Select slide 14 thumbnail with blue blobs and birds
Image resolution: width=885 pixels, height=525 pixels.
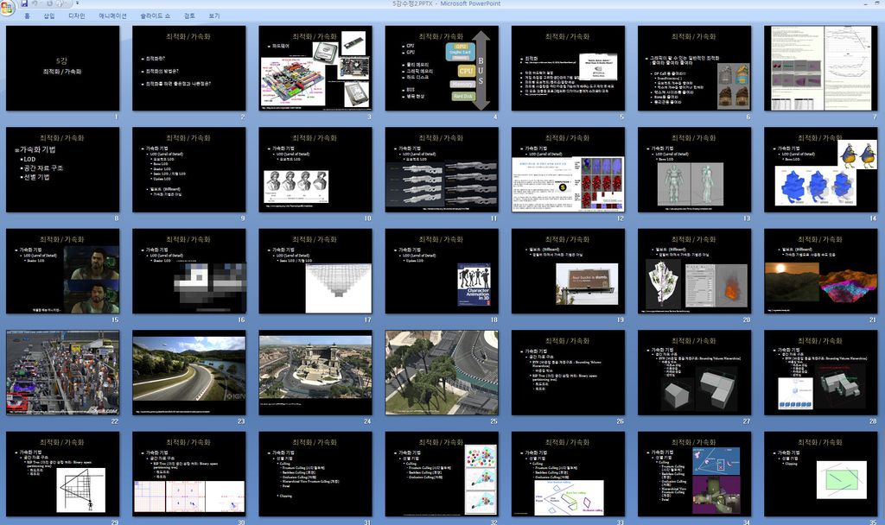pyautogui.click(x=821, y=170)
